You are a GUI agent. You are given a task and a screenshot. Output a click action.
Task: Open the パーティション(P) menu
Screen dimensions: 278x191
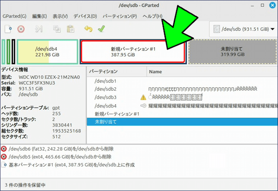click(120, 16)
